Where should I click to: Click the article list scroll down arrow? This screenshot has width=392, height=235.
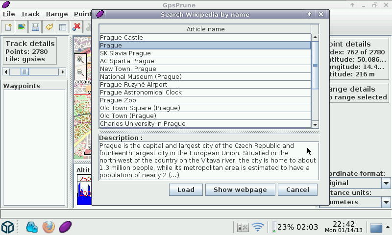315,124
